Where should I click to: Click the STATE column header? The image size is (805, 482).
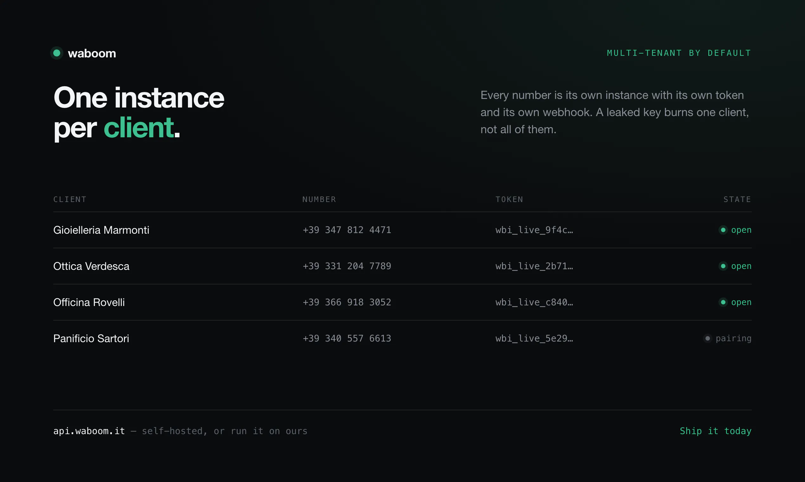pos(737,199)
